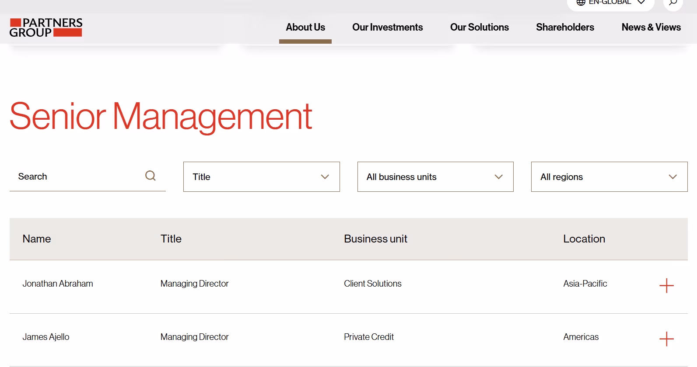The height and width of the screenshot is (367, 697).
Task: Open the Our Investments menu
Action: click(x=388, y=27)
